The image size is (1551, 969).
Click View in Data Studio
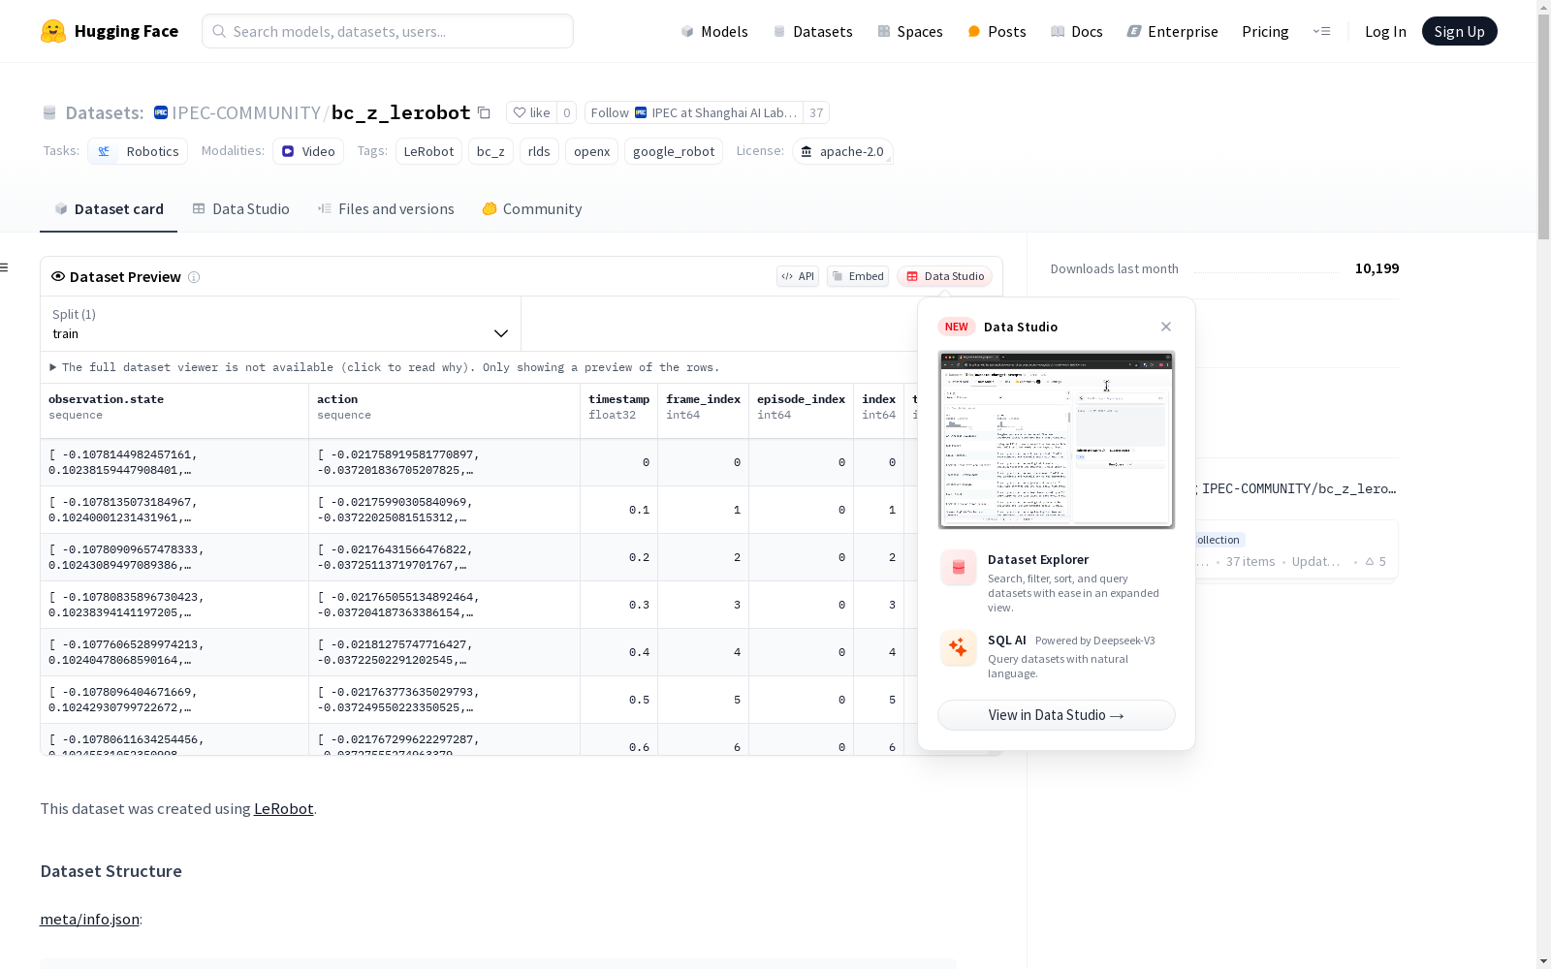click(x=1057, y=715)
